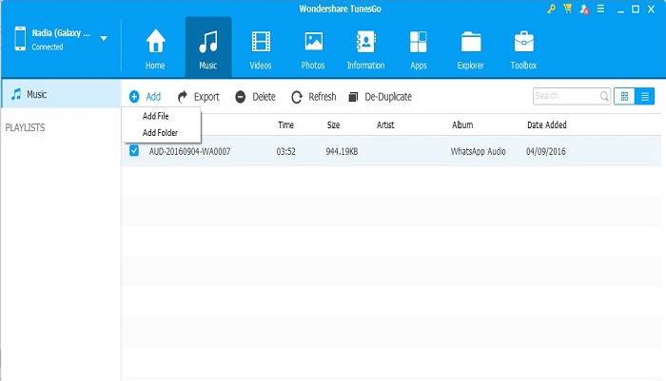The width and height of the screenshot is (666, 381).
Task: Open the Videos section
Action: (x=260, y=48)
